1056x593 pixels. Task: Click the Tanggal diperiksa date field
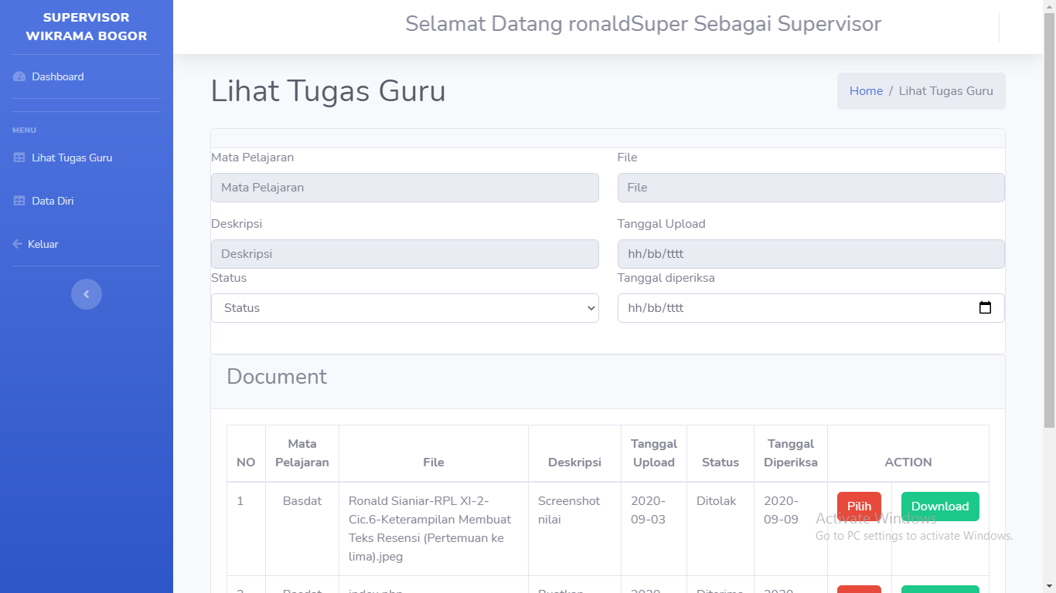[x=811, y=308]
